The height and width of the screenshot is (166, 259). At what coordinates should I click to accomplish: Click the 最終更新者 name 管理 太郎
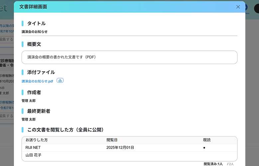(29, 119)
